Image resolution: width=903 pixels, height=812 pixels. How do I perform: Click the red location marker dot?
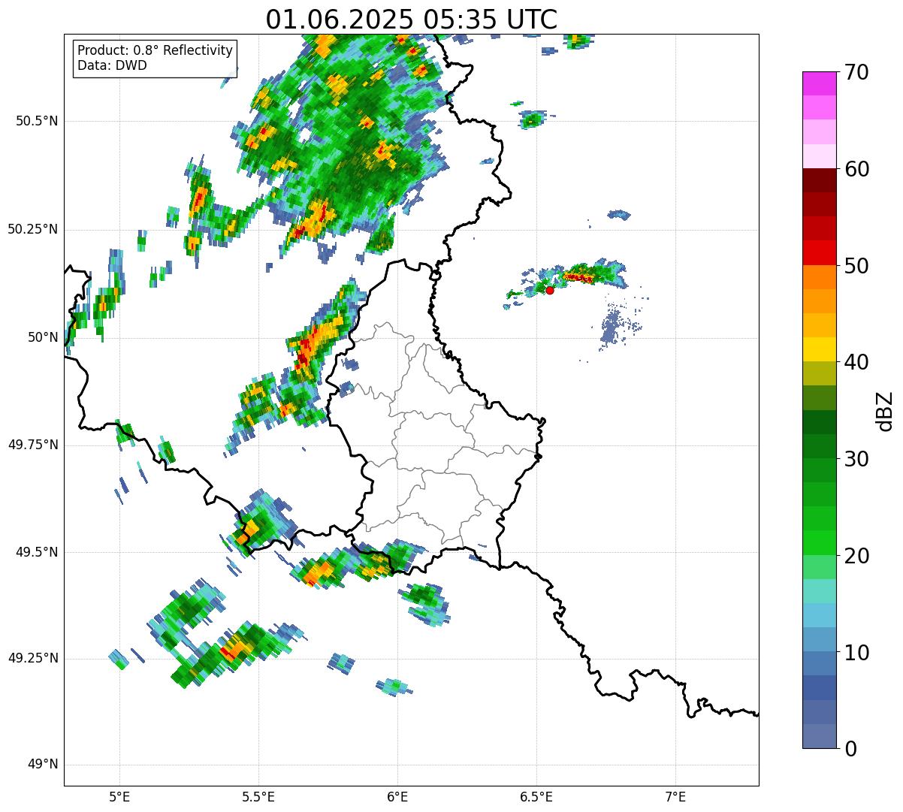550,290
